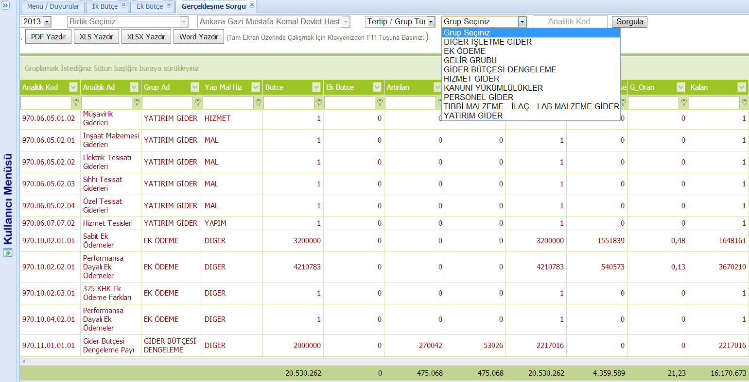Choose KANUNİ YÜKÜMLÜLÜKLER from group list
The height and width of the screenshot is (382, 749).
(x=531, y=88)
